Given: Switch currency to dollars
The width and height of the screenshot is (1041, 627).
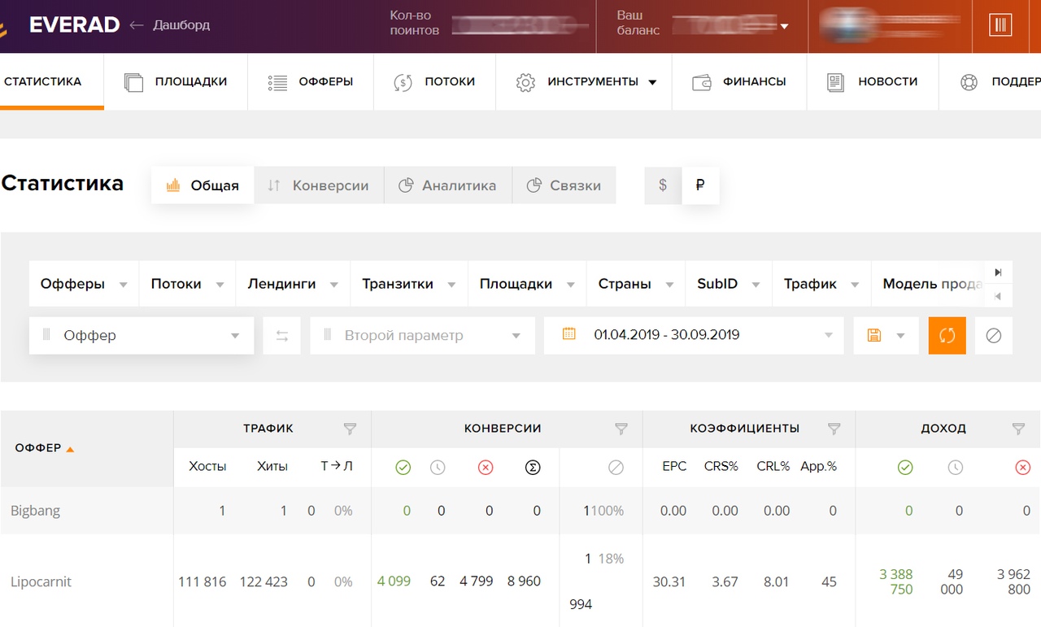Looking at the screenshot, I should click(663, 185).
